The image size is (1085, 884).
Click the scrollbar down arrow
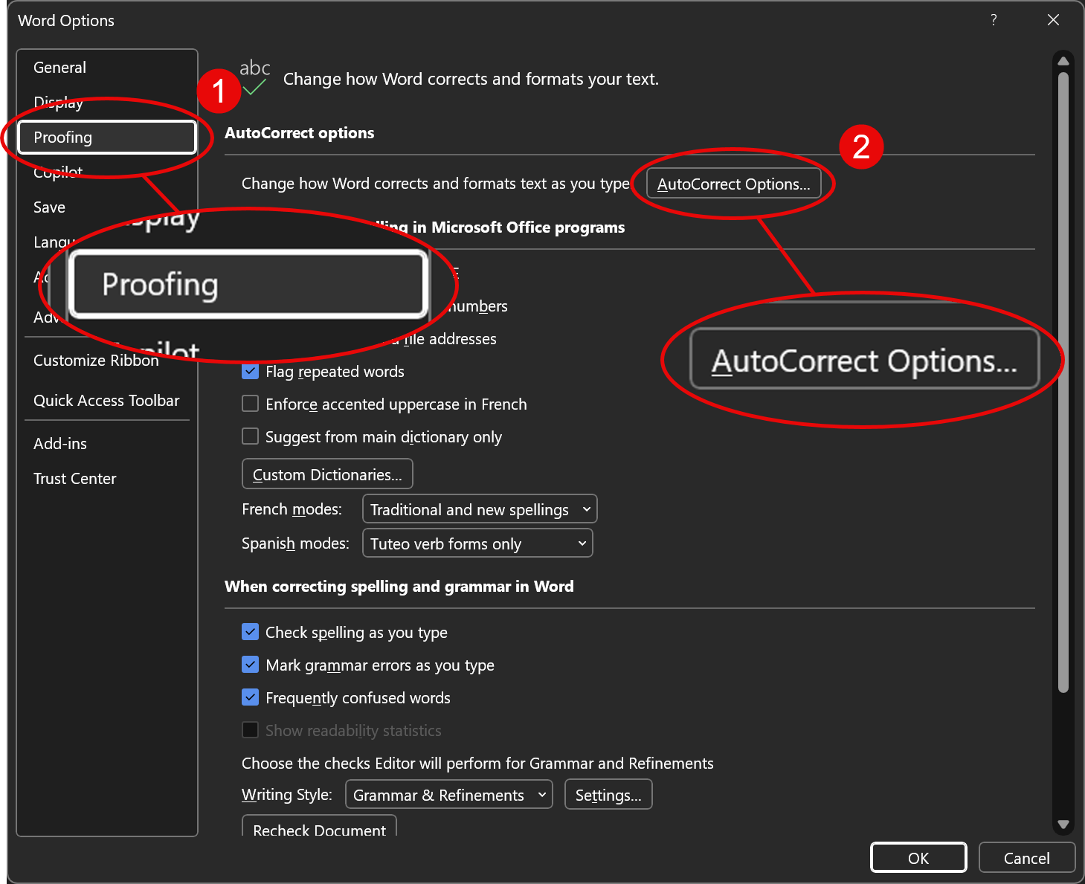point(1063,824)
